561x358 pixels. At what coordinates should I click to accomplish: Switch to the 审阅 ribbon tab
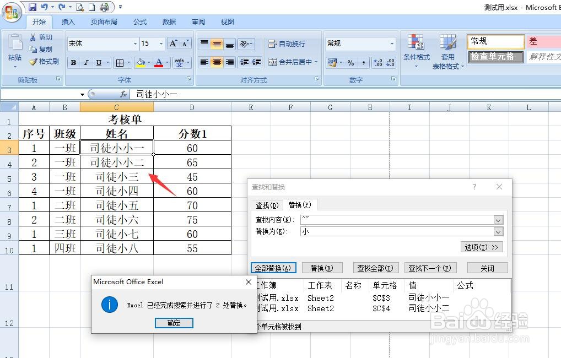pyautogui.click(x=198, y=22)
